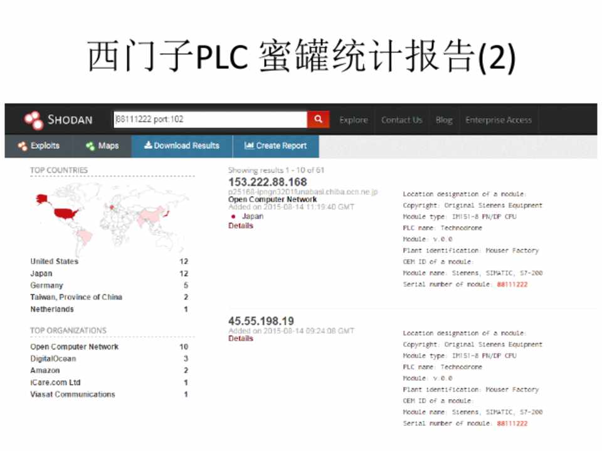Click Create Report button
This screenshot has width=602, height=451.
point(276,146)
